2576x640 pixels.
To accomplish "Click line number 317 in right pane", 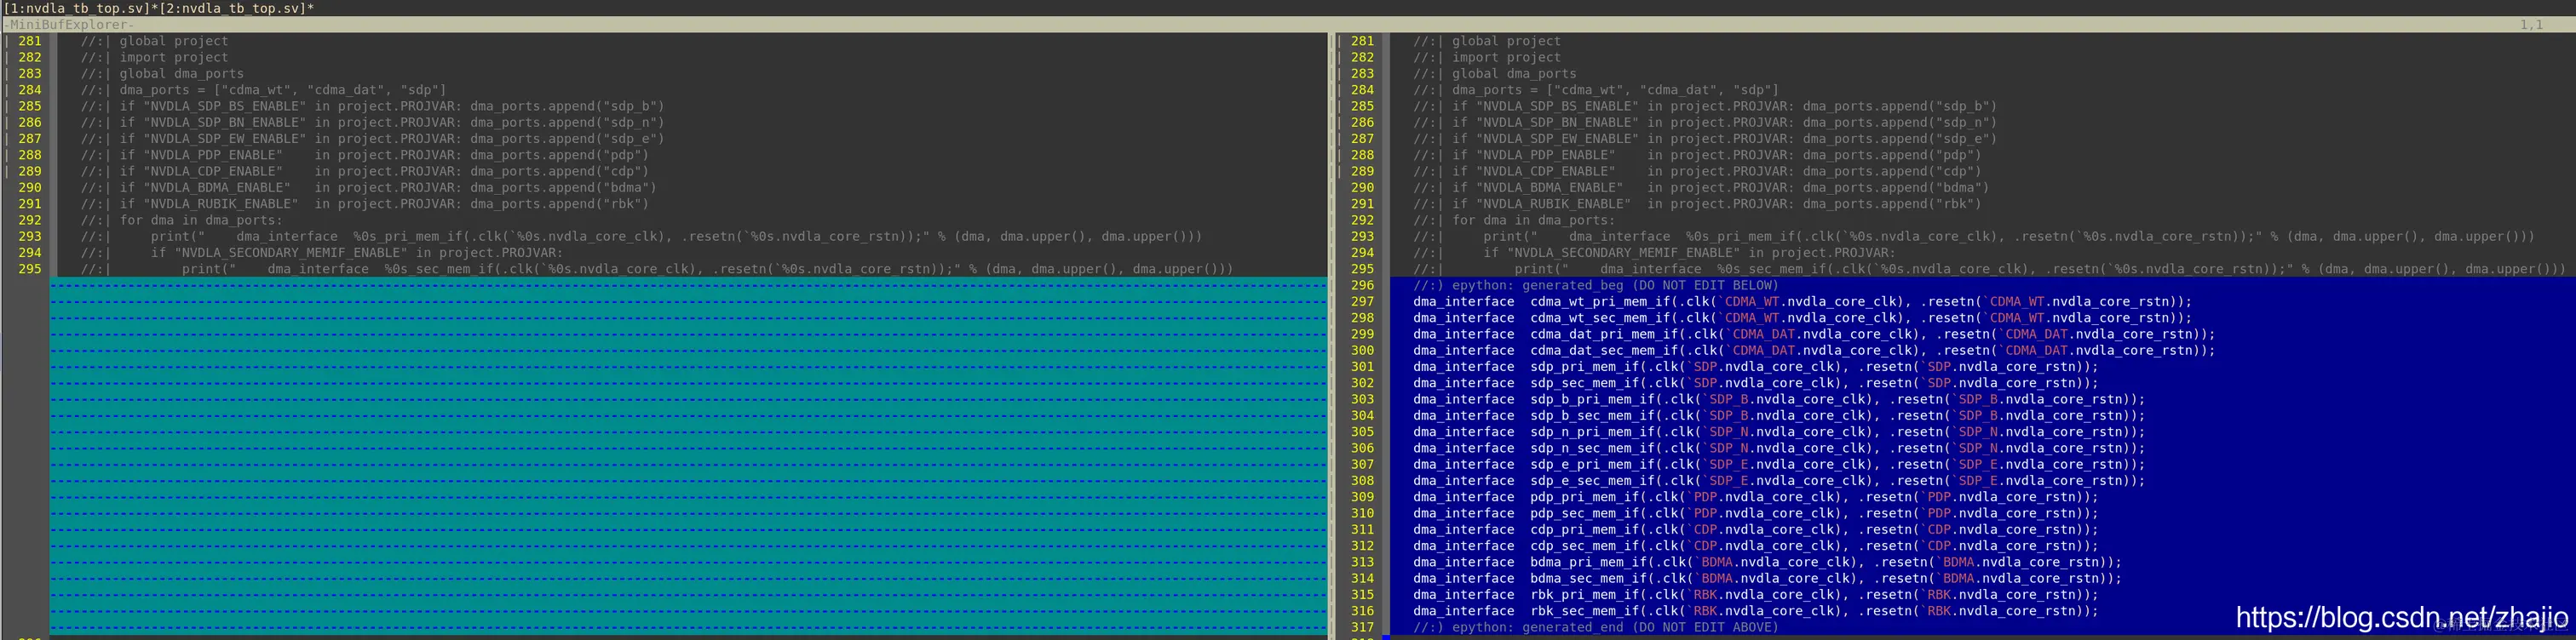I will pyautogui.click(x=1362, y=627).
